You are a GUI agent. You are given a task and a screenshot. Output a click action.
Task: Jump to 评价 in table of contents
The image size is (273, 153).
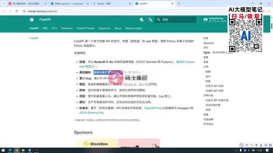coord(206,48)
